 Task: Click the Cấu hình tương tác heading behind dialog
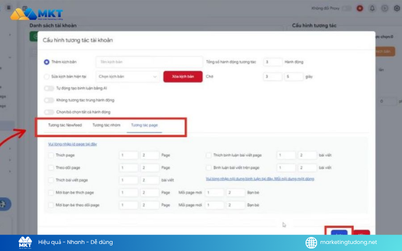click(x=314, y=26)
